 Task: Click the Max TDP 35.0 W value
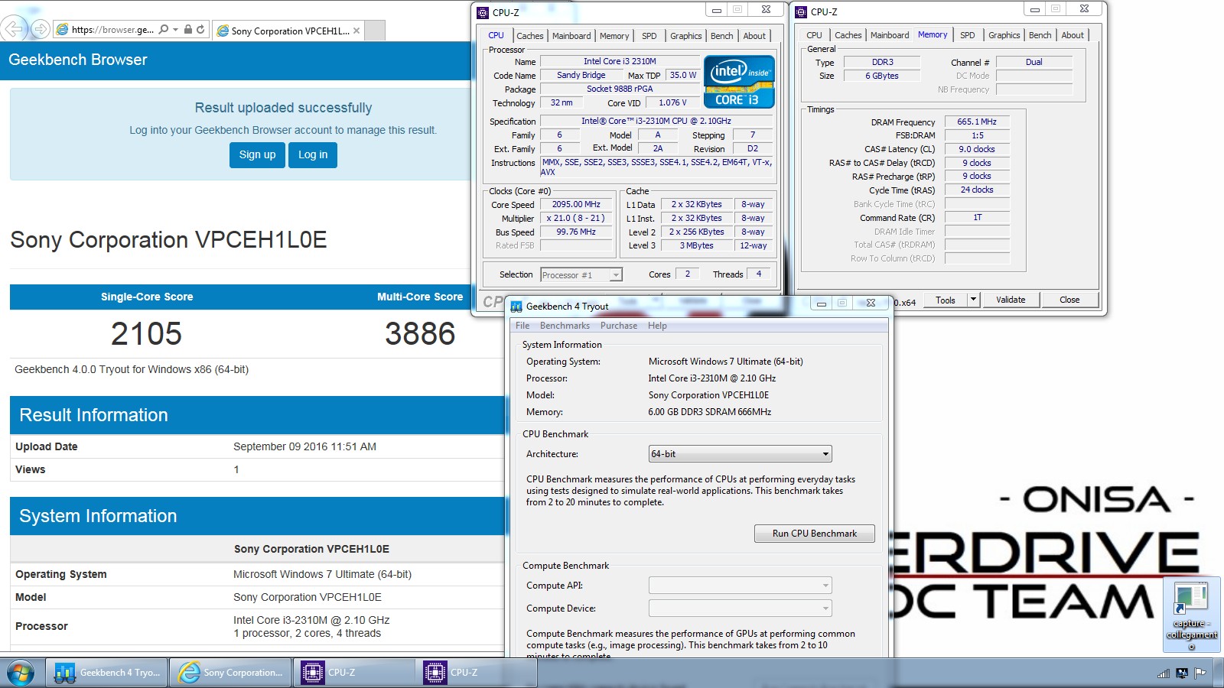tap(683, 75)
